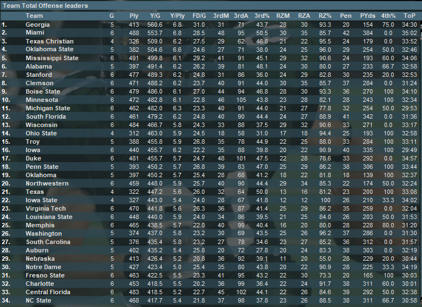
Task: Click Memphis 80.0 fourth down percentage
Action: pos(388,225)
